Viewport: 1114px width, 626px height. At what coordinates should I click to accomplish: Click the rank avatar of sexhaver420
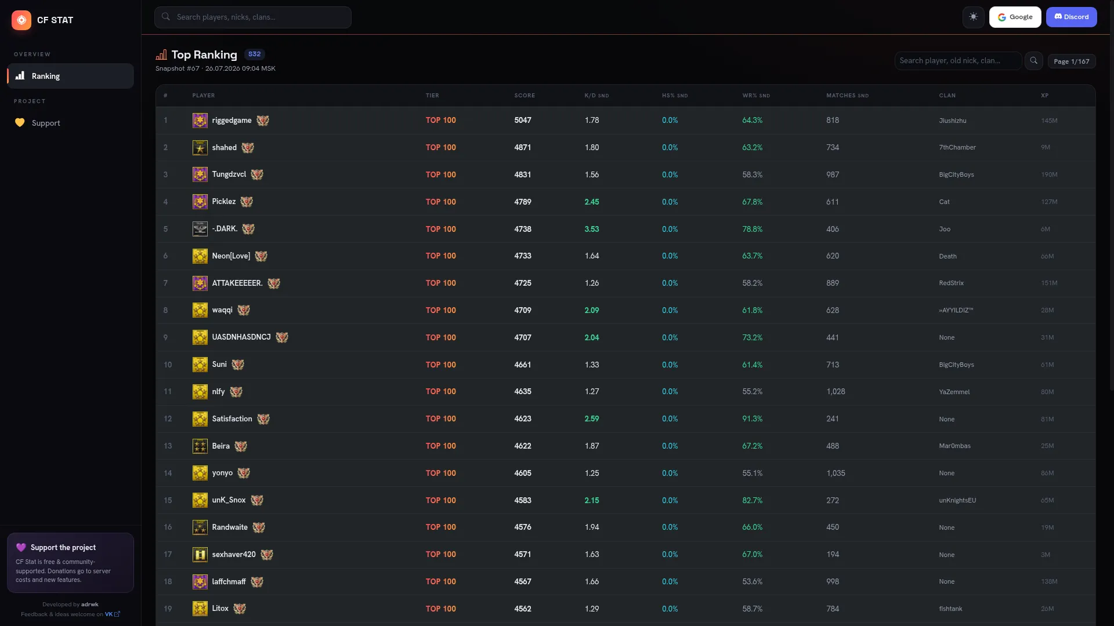coord(200,555)
